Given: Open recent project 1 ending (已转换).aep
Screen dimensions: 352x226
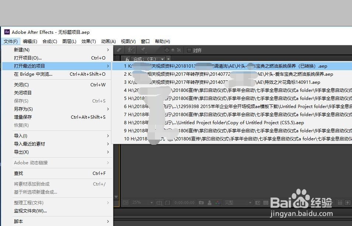Looking at the screenshot, I should 232,66.
